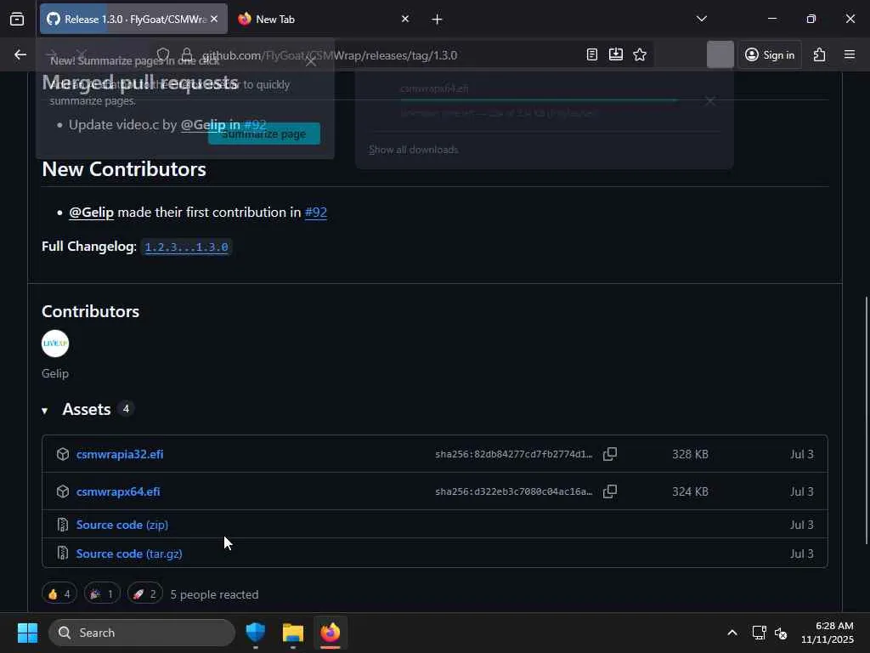
Task: Open the downloads panel icon
Action: click(x=616, y=54)
